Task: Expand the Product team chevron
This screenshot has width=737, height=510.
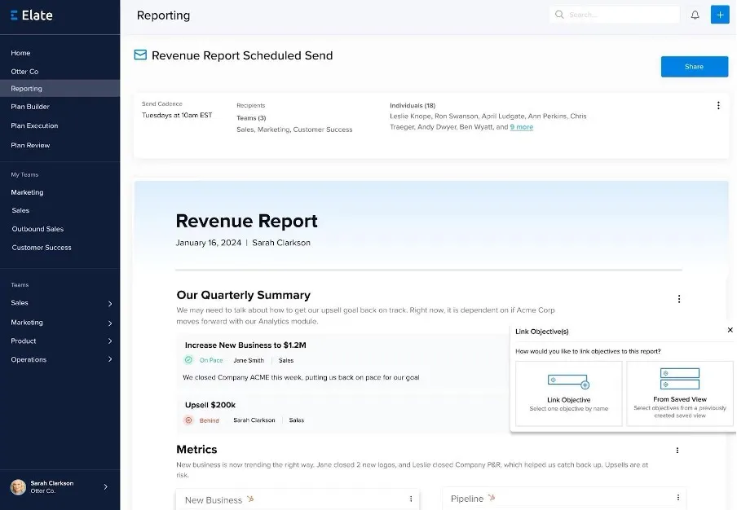Action: coord(110,341)
